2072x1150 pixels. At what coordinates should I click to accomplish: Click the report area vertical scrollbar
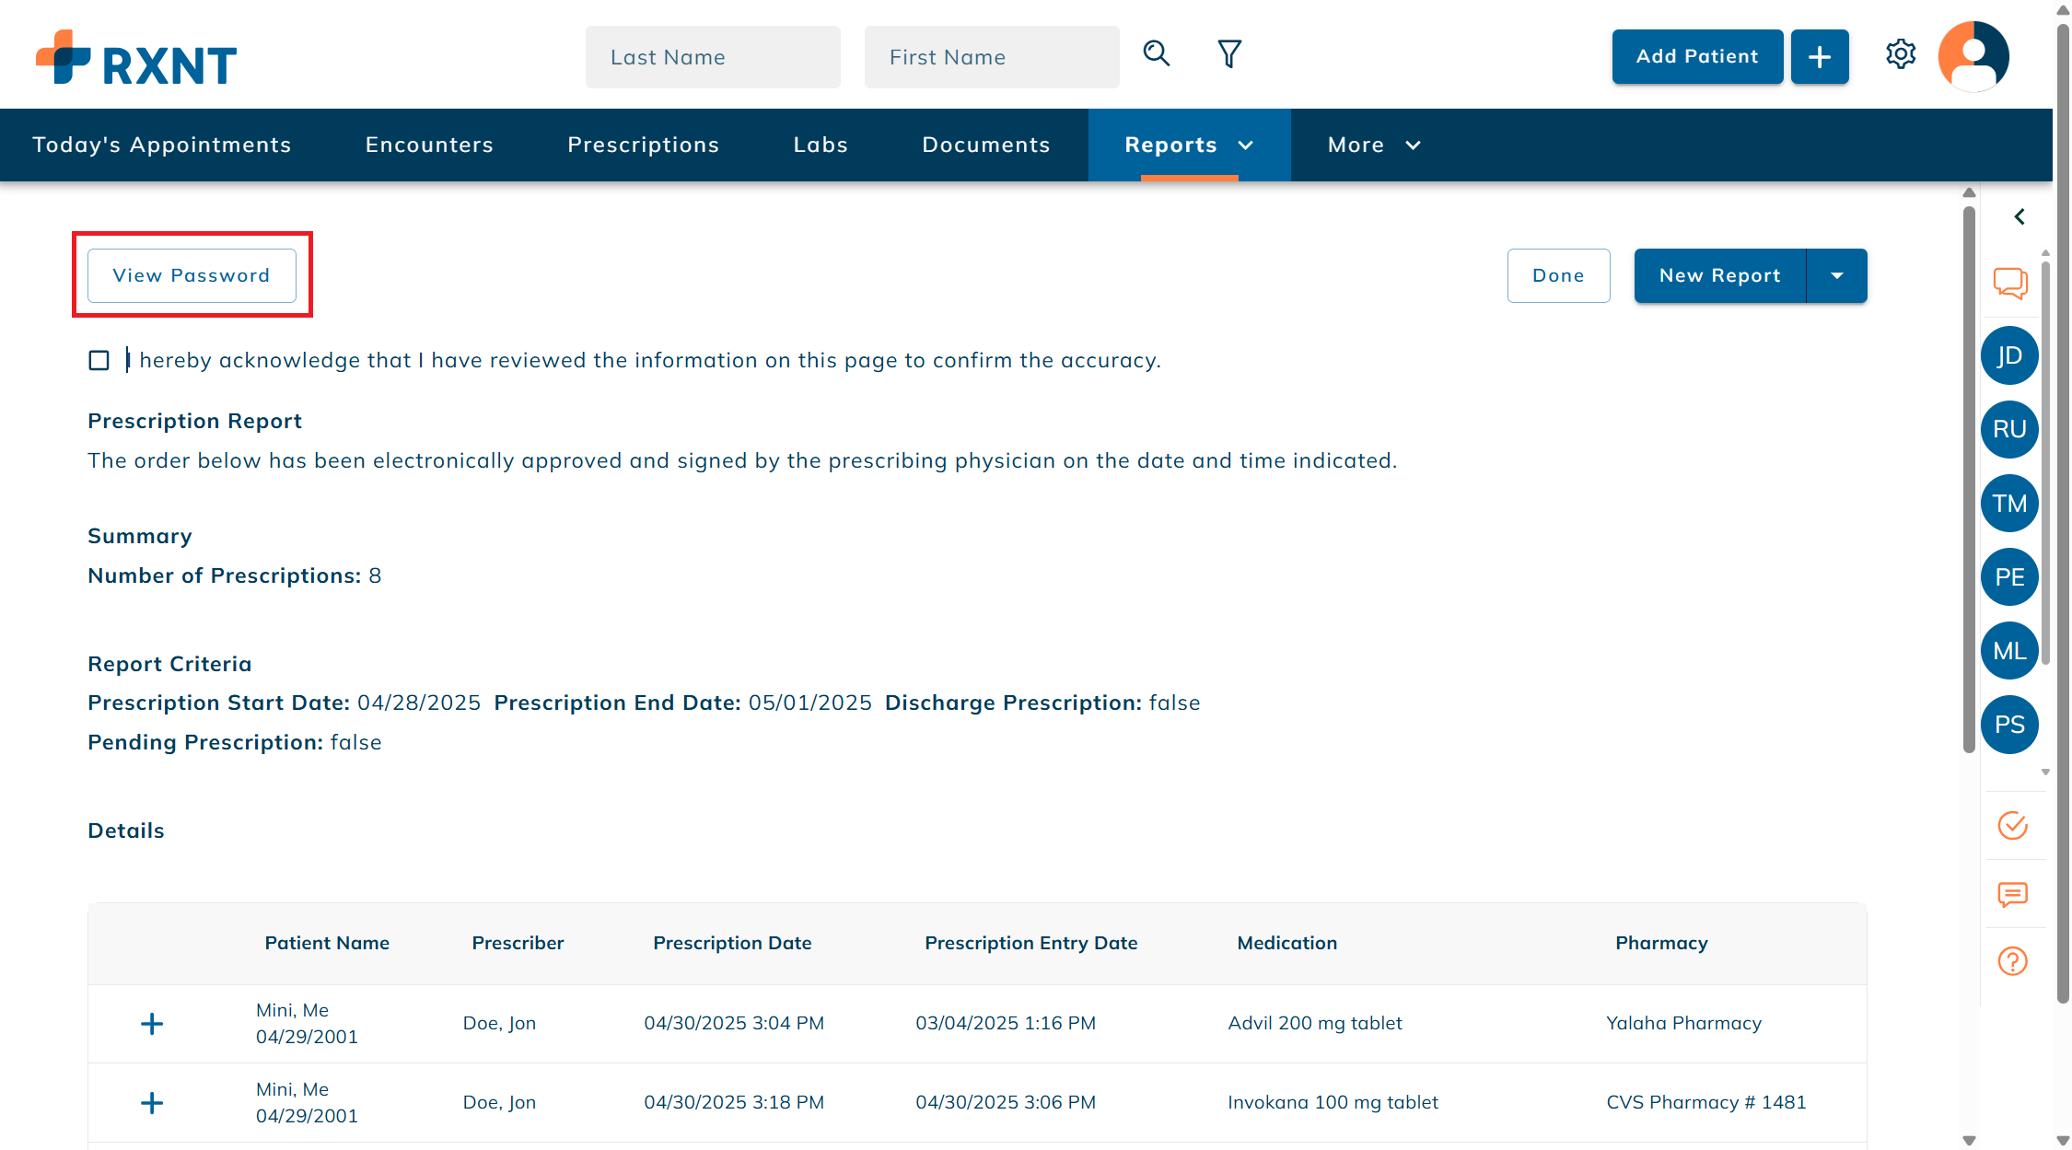pyautogui.click(x=1969, y=479)
